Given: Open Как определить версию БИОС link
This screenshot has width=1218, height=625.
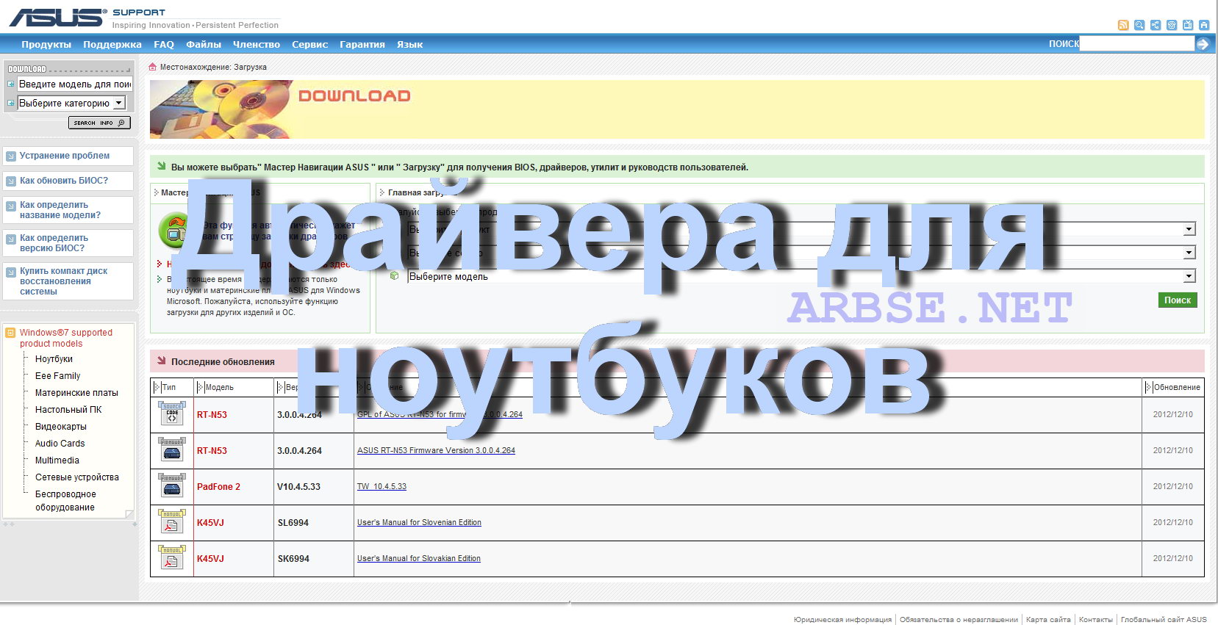Looking at the screenshot, I should (x=54, y=243).
